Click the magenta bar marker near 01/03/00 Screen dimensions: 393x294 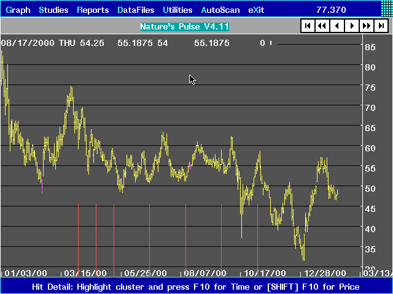pyautogui.click(x=42, y=186)
